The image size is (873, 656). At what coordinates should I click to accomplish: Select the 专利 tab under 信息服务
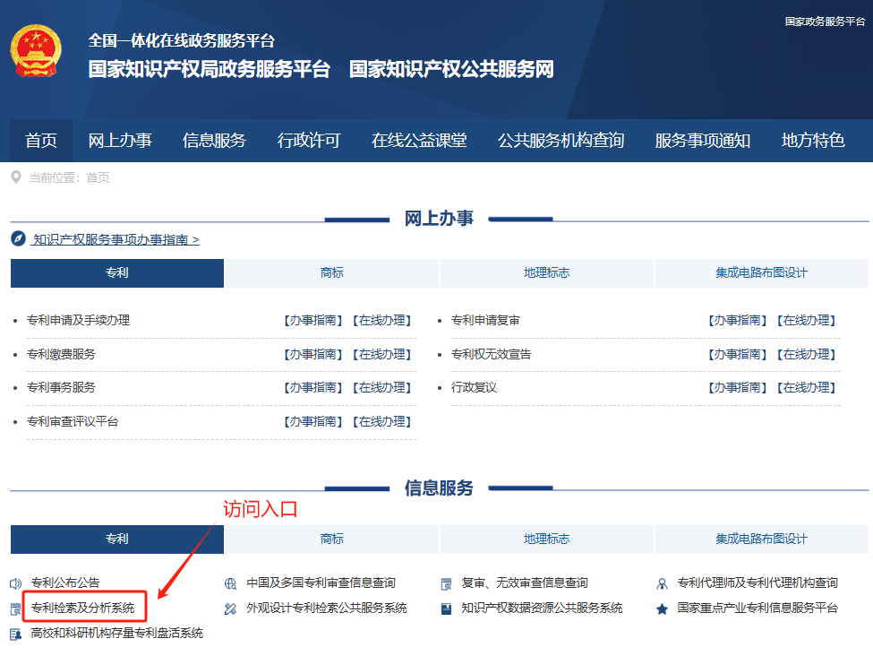117,539
